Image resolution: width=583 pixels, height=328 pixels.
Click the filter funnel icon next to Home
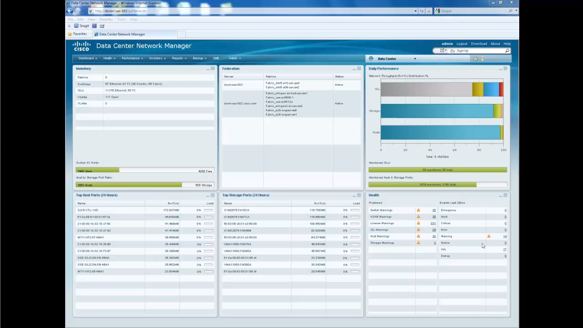[482, 59]
